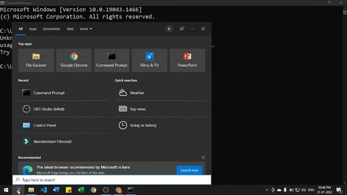Open OBS Studio (64bit) from Recent list

[x=63, y=109]
